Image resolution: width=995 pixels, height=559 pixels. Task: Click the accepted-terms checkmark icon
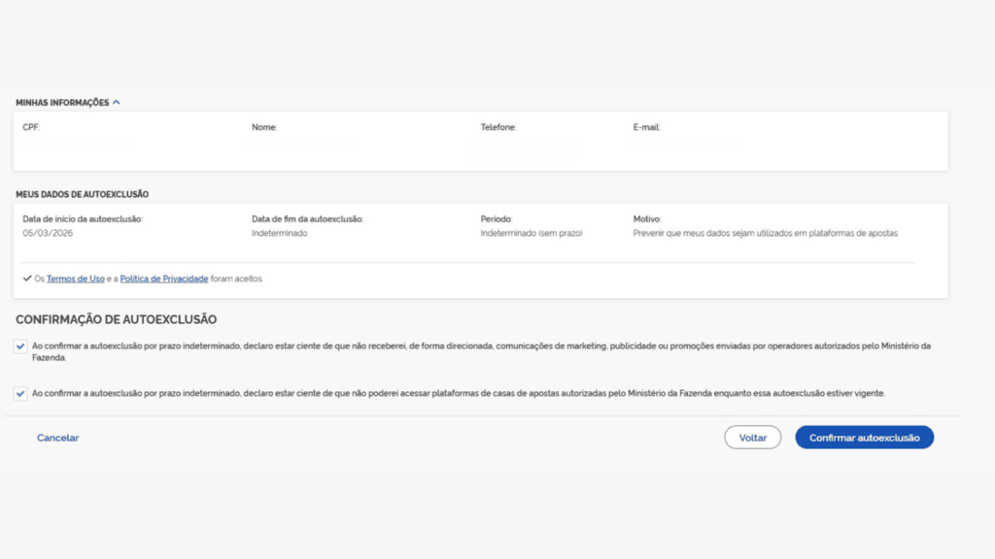27,279
